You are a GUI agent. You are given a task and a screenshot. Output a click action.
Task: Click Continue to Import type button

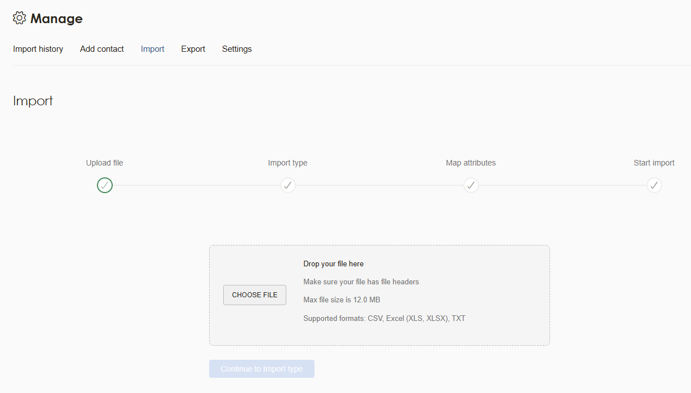tap(262, 369)
